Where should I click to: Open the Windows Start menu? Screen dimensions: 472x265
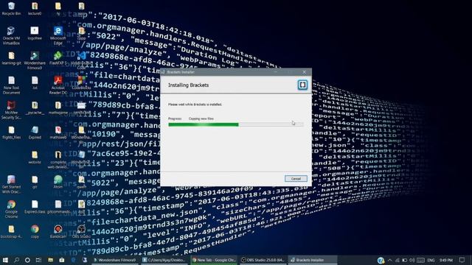[x=5, y=260]
